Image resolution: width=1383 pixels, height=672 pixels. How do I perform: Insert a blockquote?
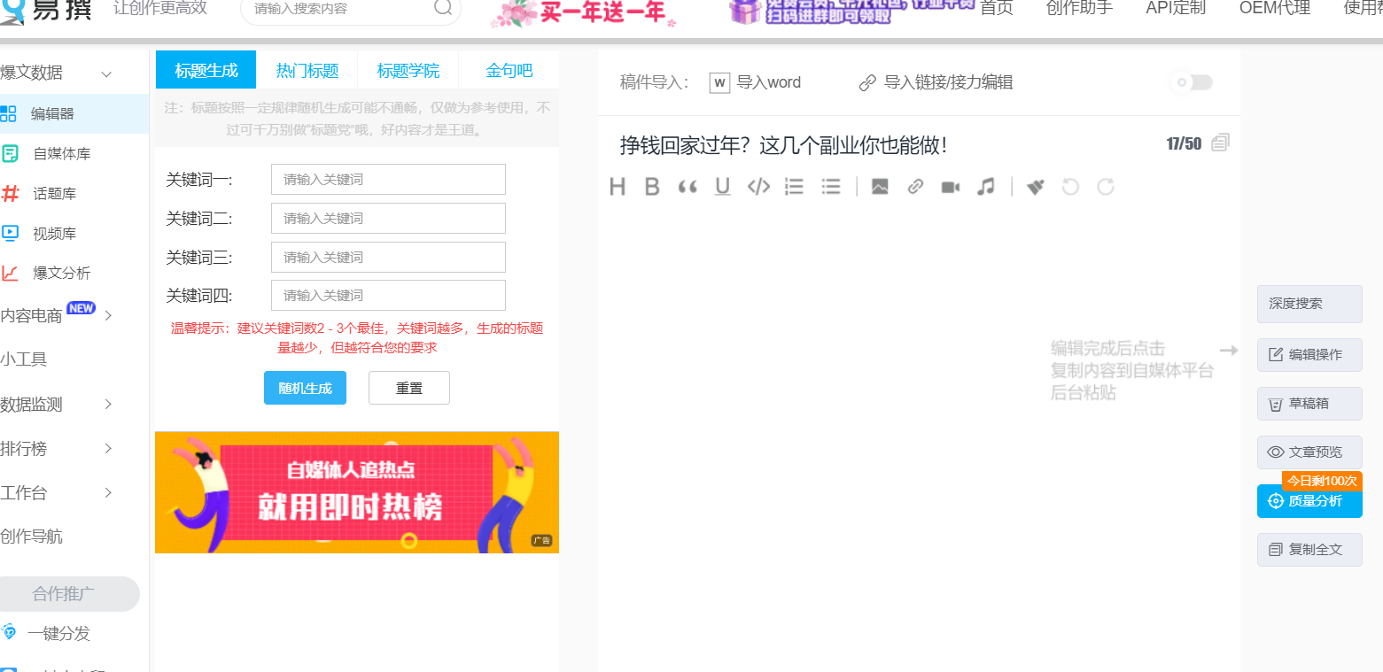tap(688, 187)
